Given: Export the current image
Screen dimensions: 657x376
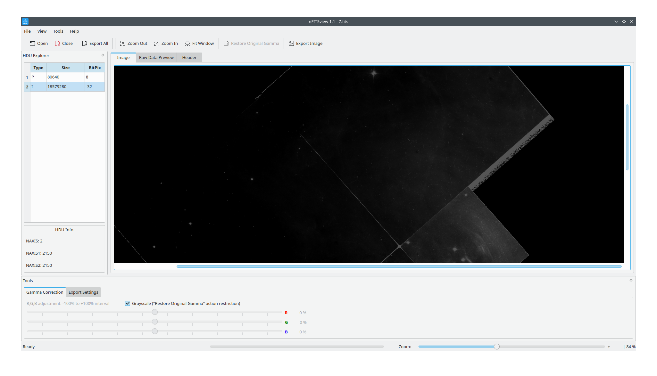Looking at the screenshot, I should click(x=305, y=43).
